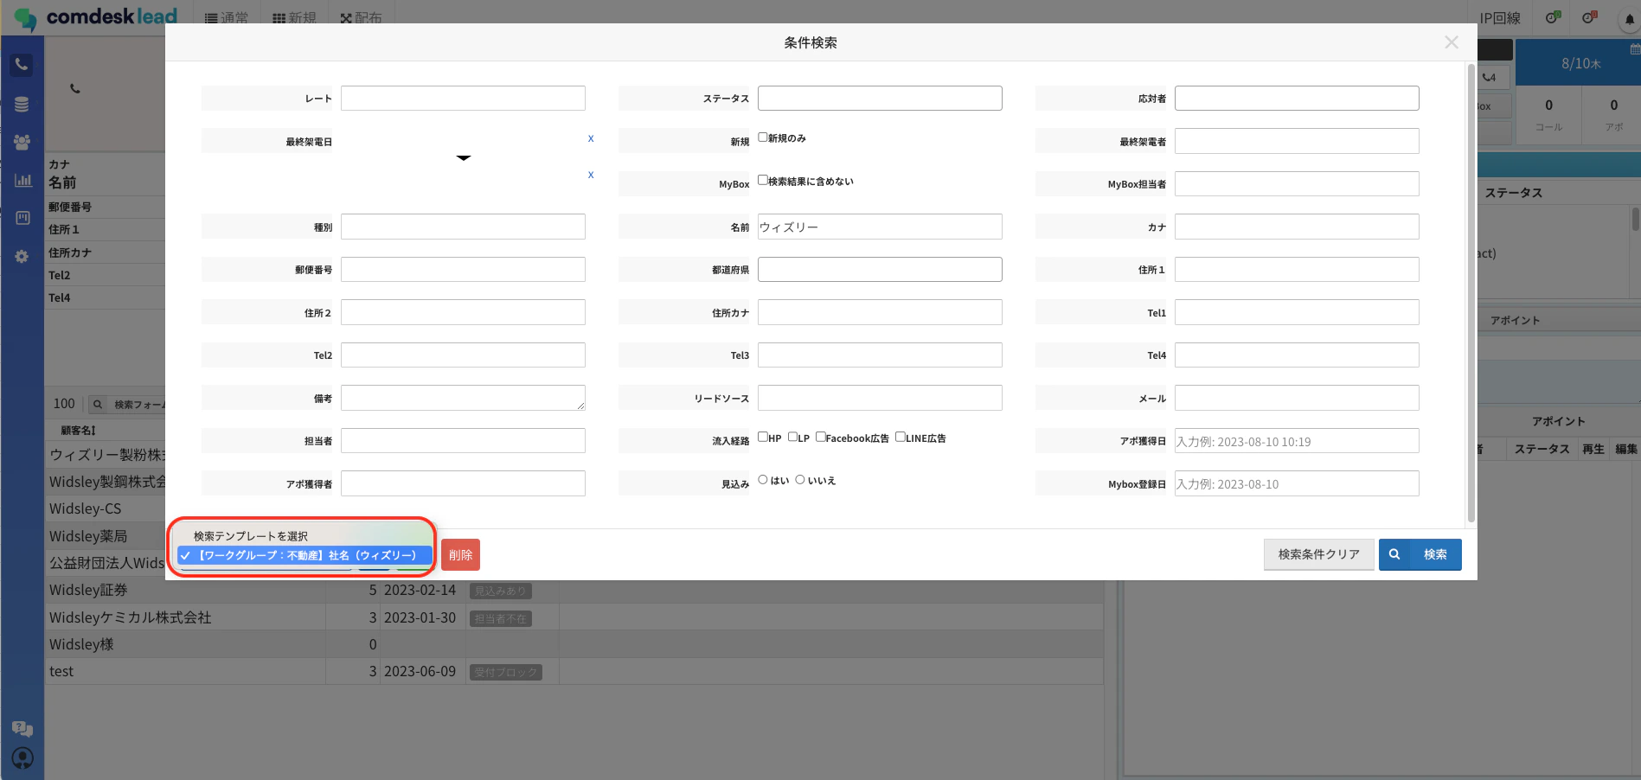Screen dimensions: 1641x780
Task: Click the 名前 field containing ウィズリー
Action: [x=880, y=227]
